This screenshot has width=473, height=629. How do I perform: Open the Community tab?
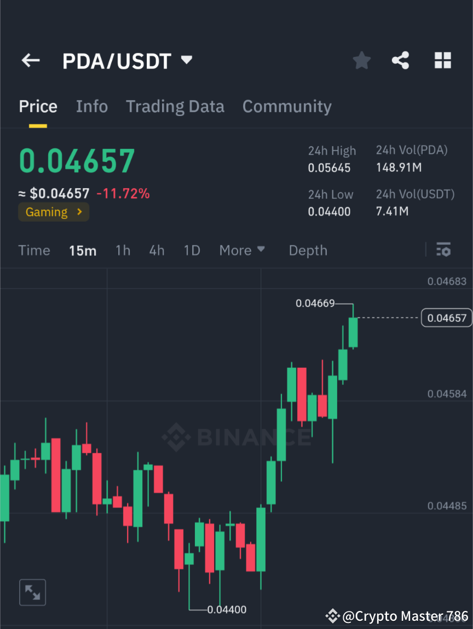287,106
